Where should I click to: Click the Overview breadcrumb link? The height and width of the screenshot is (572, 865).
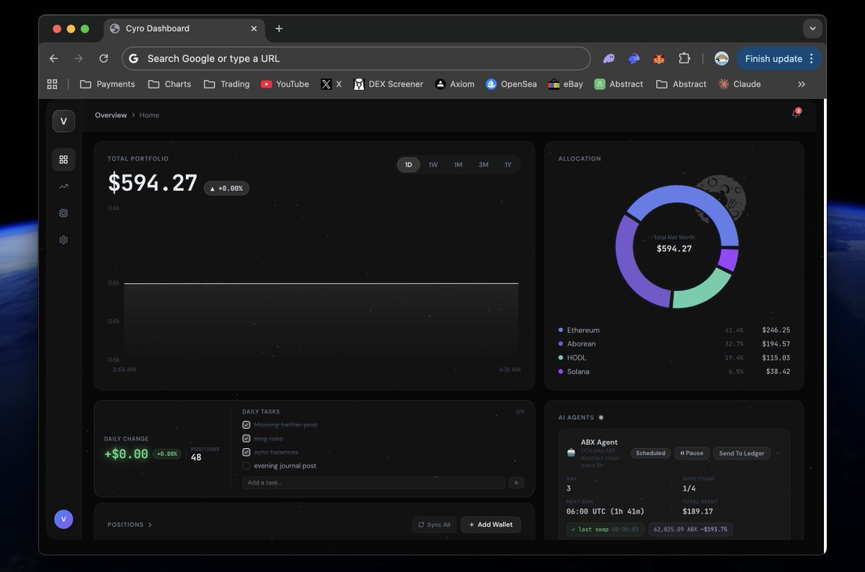pyautogui.click(x=111, y=115)
